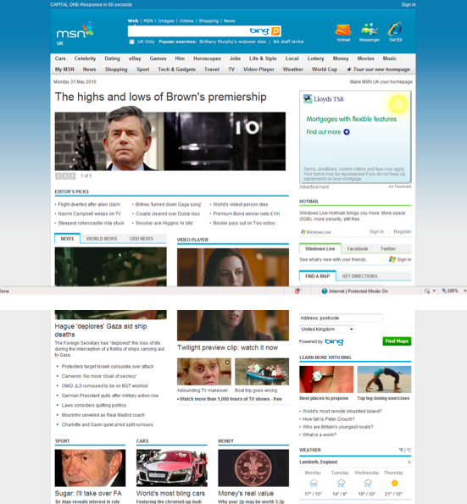Open Hotmail via the envelope icon
This screenshot has width=467, height=504.
click(343, 30)
